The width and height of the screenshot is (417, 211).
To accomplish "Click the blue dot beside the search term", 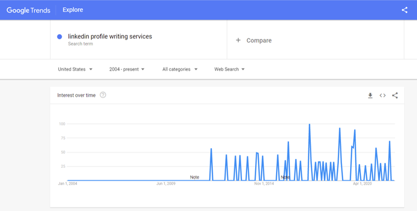I will point(60,37).
